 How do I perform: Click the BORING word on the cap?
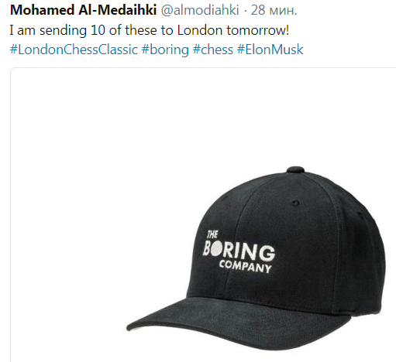(x=239, y=251)
